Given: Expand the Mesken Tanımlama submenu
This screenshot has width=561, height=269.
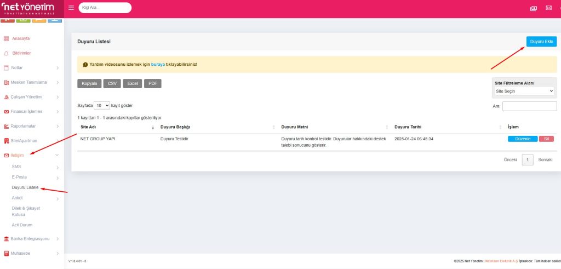Looking at the screenshot, I should point(33,83).
